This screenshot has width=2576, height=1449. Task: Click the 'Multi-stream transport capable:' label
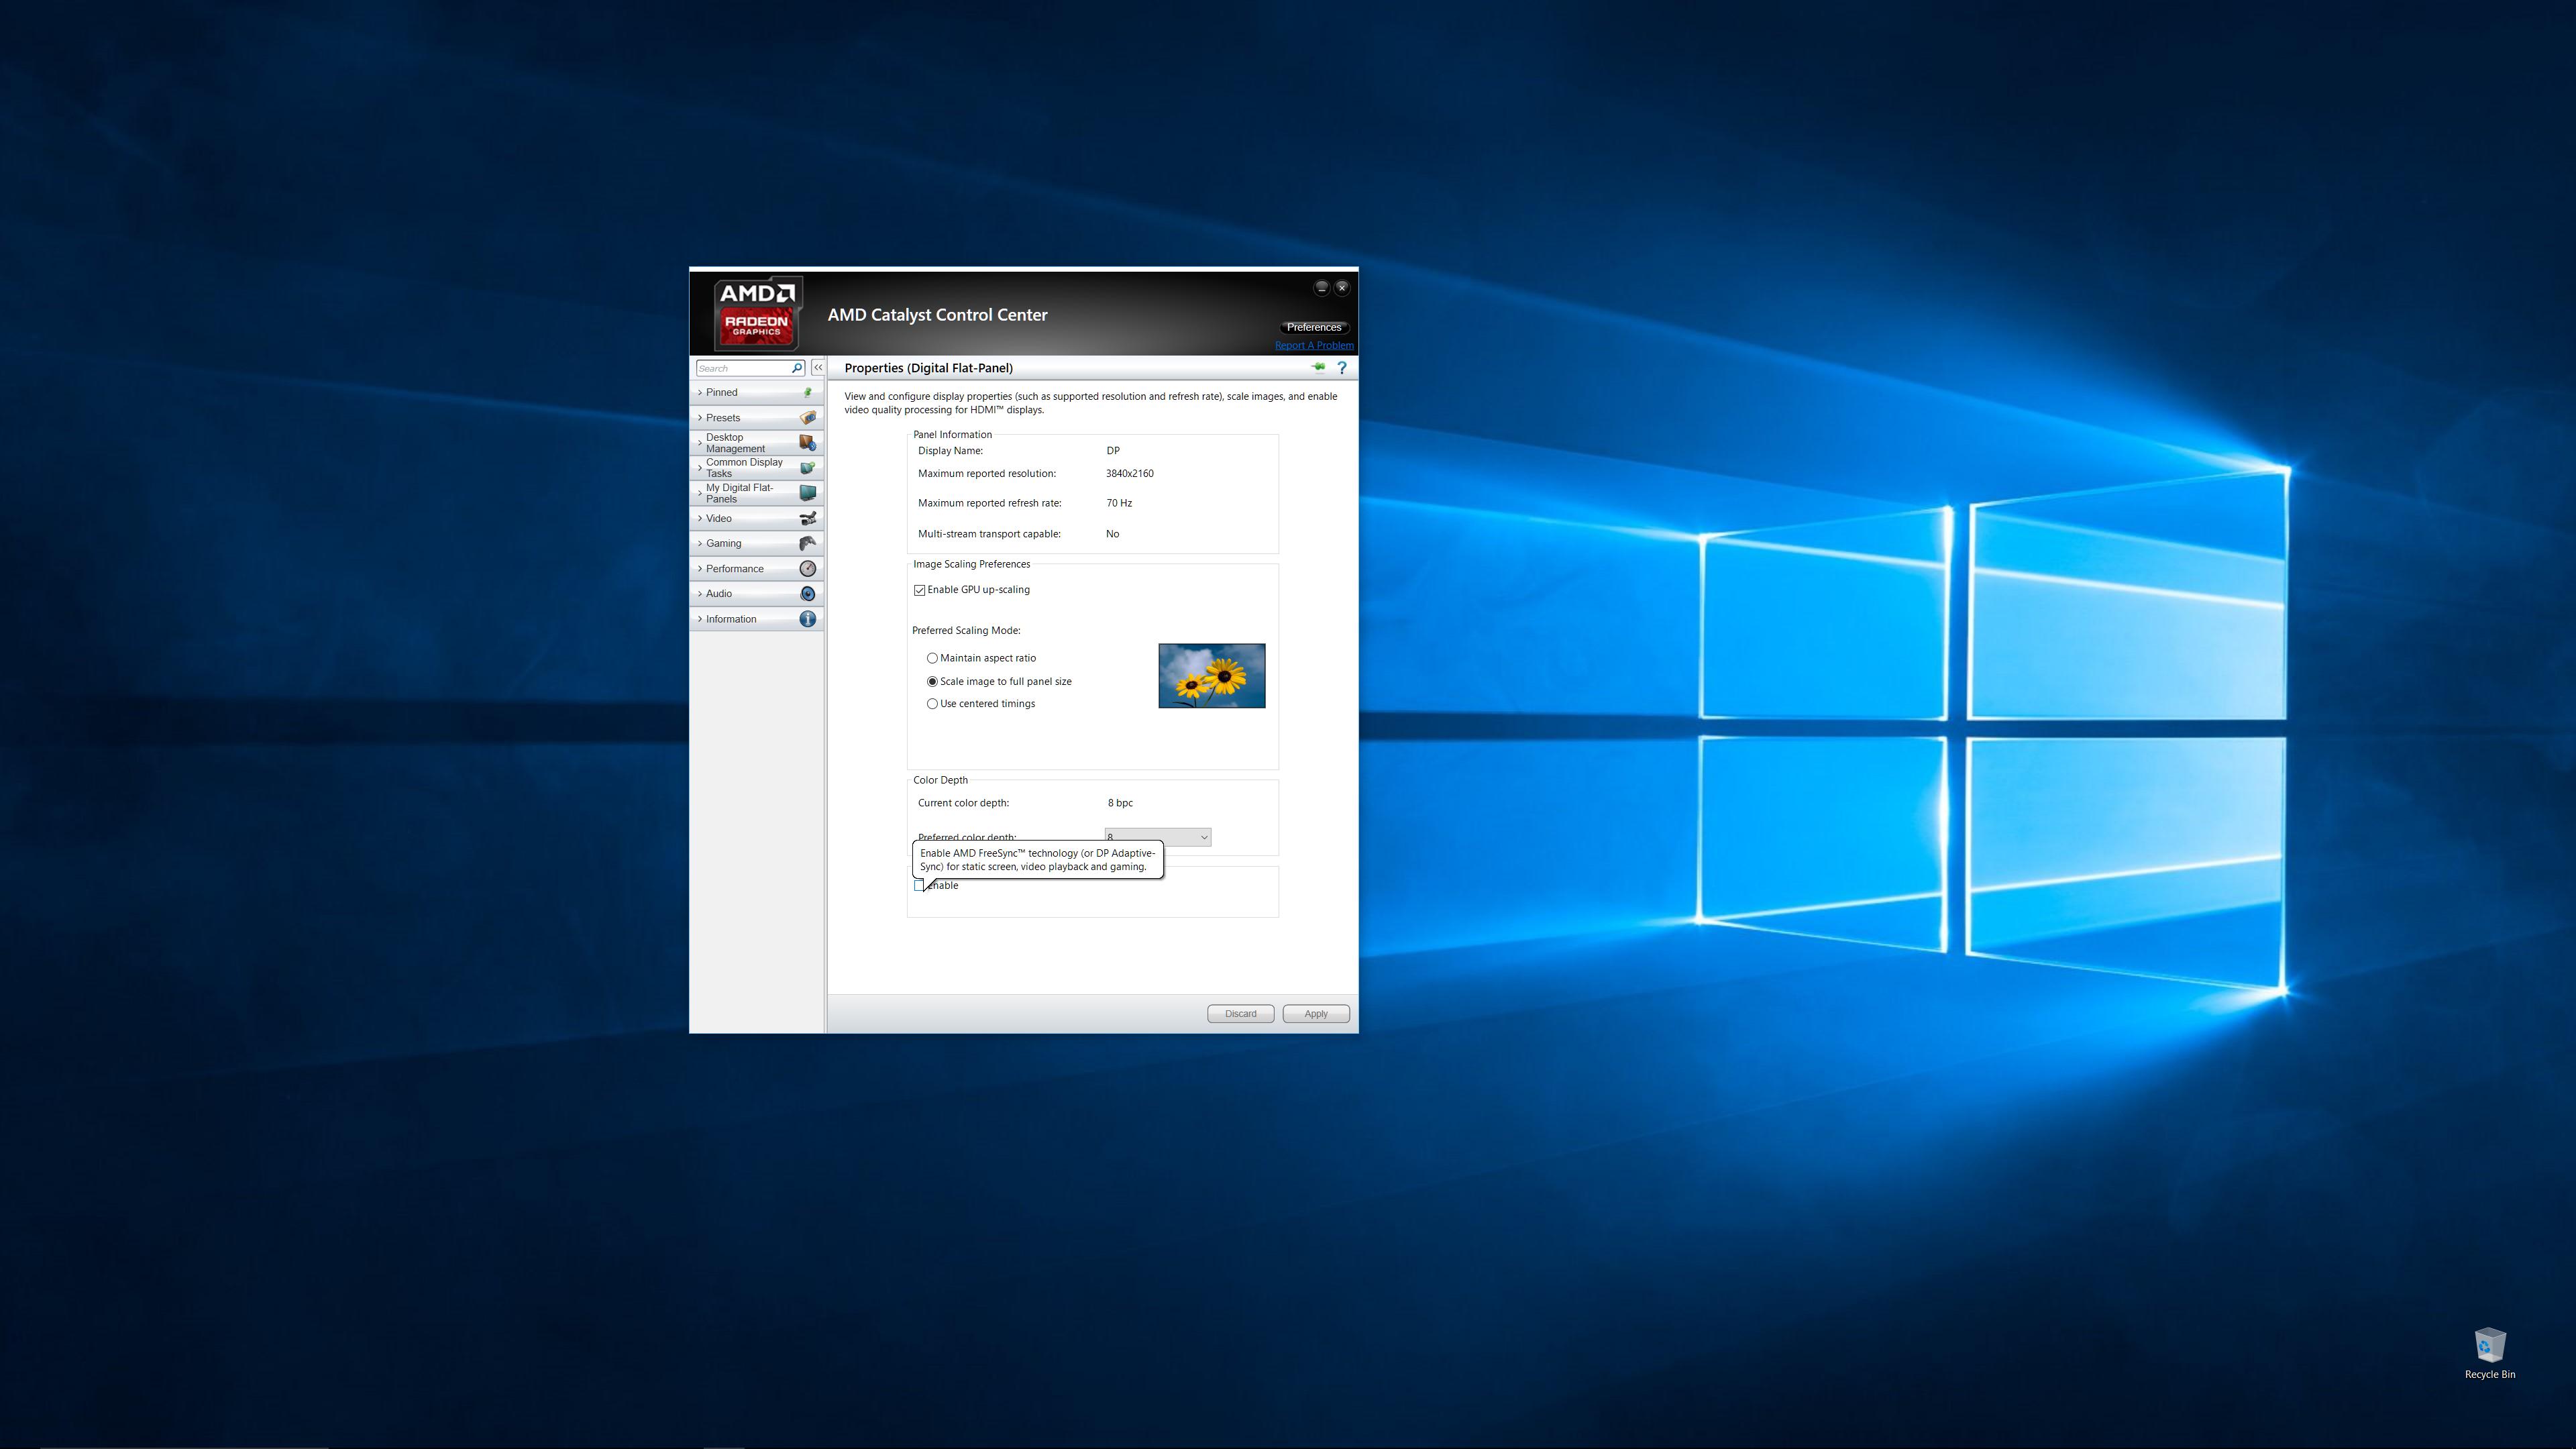pyautogui.click(x=989, y=534)
